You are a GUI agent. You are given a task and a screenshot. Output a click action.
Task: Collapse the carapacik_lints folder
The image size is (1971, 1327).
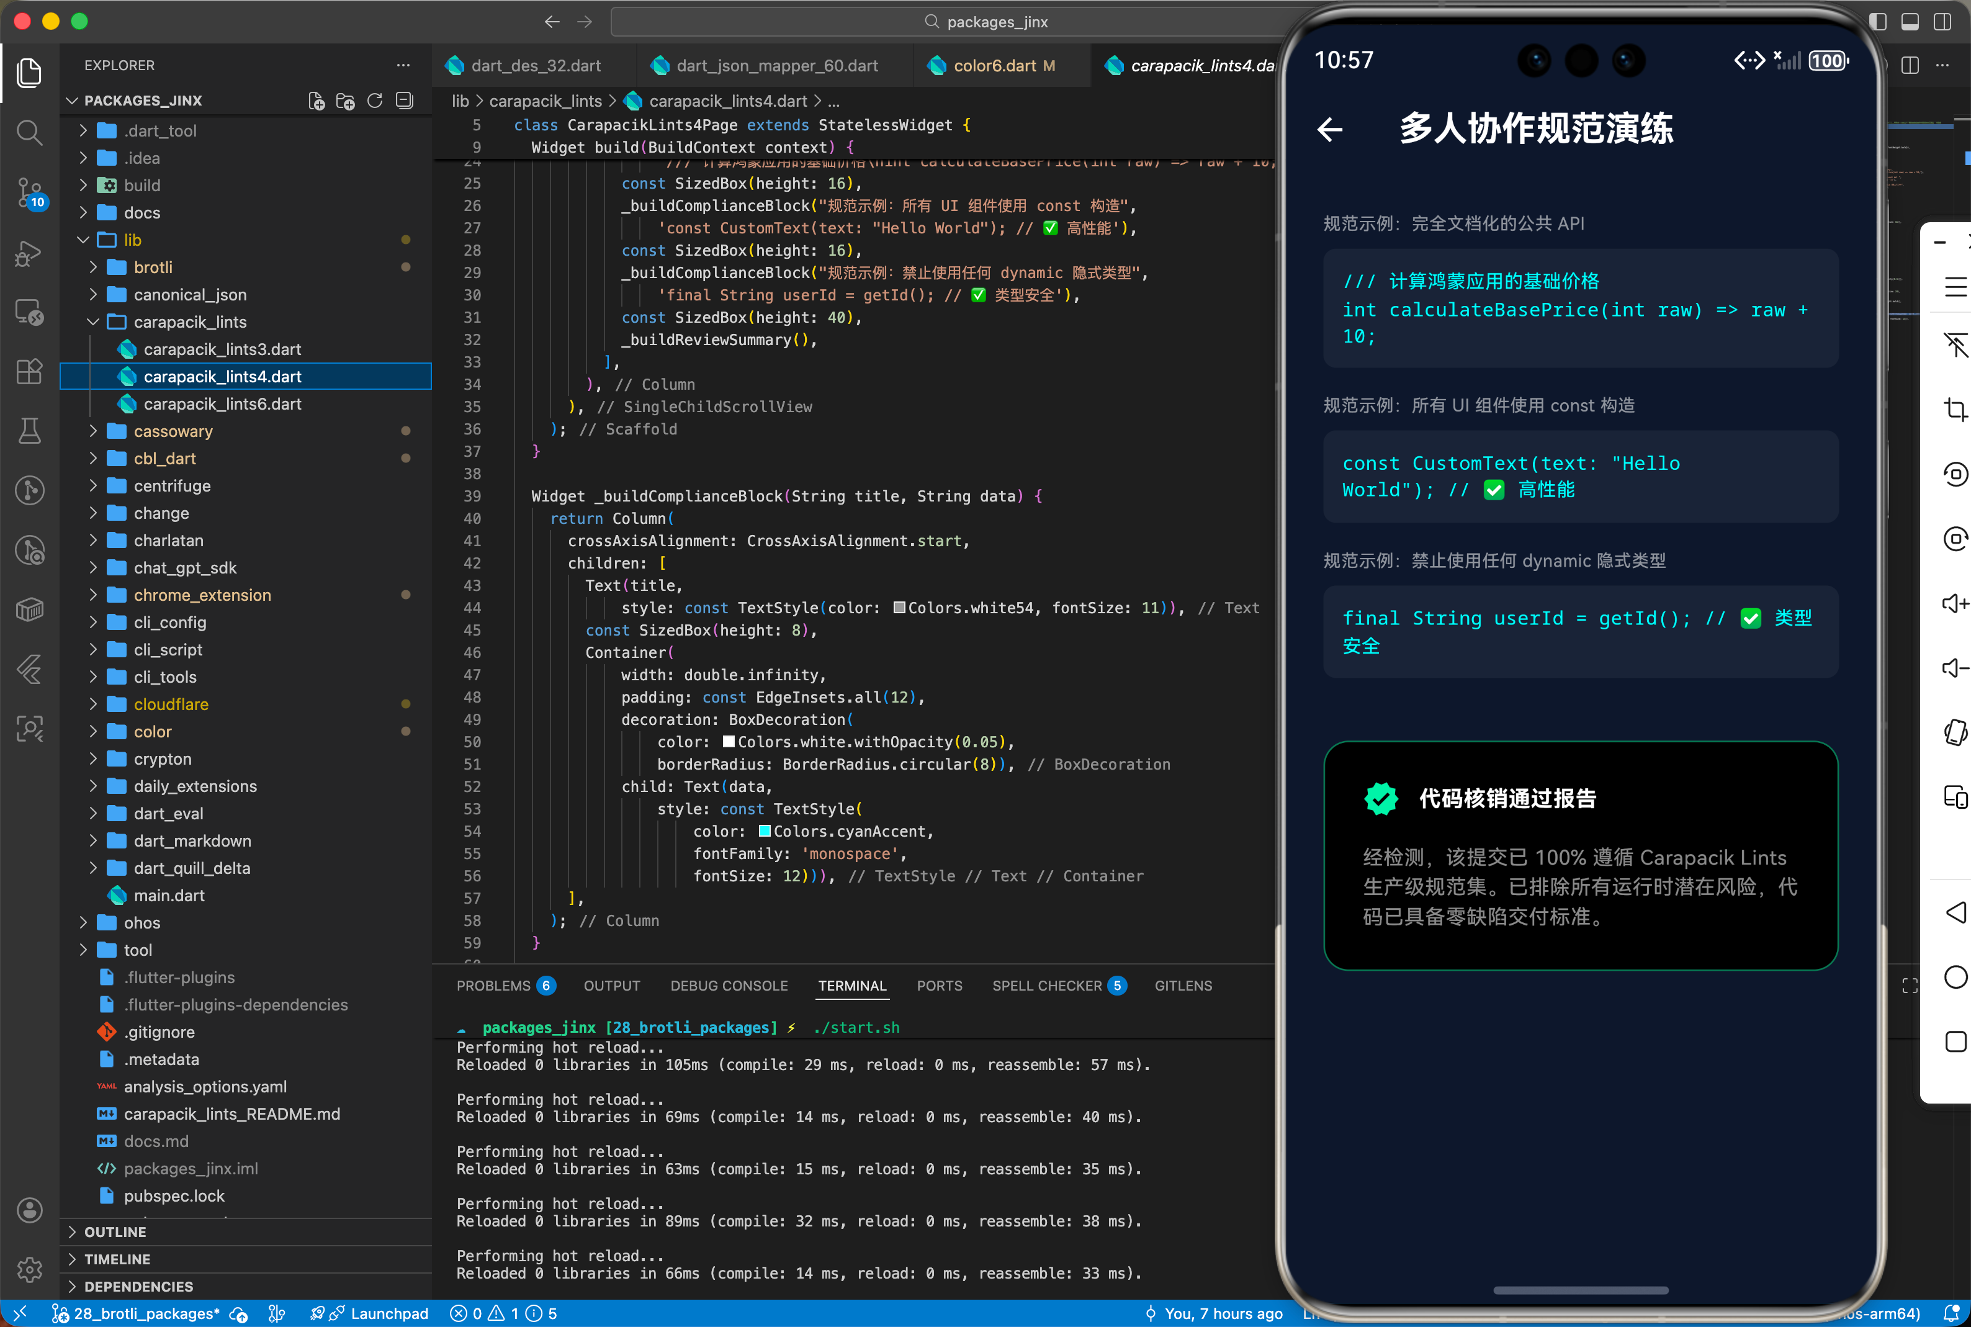(x=189, y=322)
